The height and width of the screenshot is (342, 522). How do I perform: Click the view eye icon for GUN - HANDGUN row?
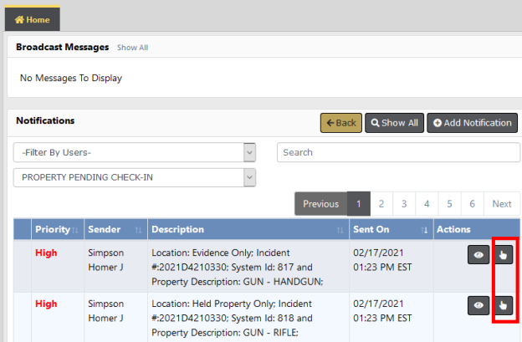[478, 255]
